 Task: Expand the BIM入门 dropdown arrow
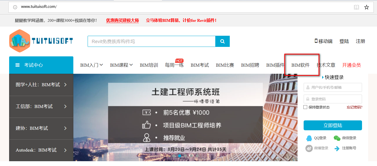pos(101,65)
